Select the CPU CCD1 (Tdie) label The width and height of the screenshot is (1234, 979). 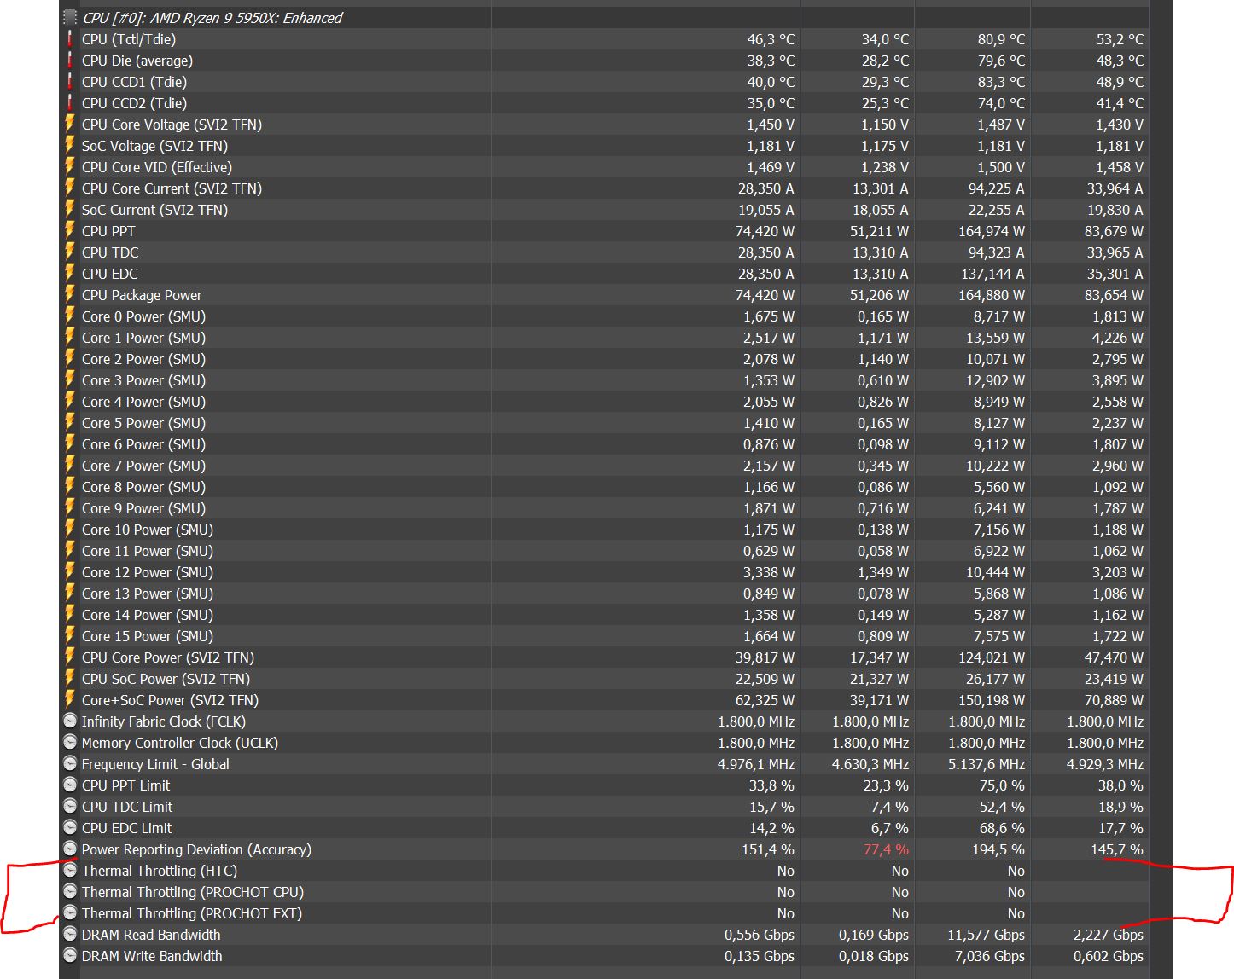[x=134, y=82]
